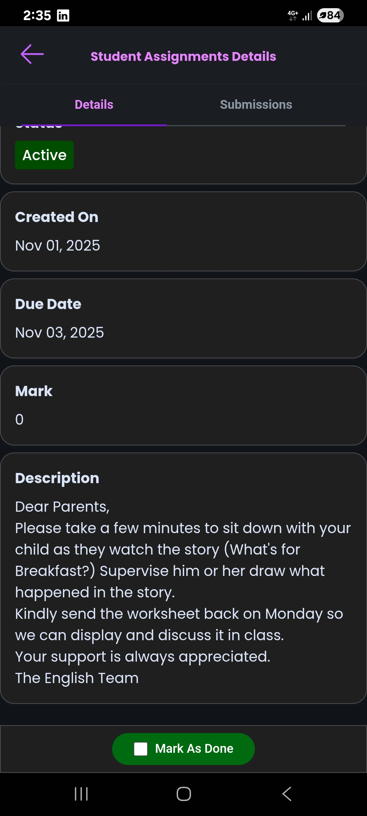
Task: Tap the Created On date Nov 01, 2025
Action: click(58, 245)
